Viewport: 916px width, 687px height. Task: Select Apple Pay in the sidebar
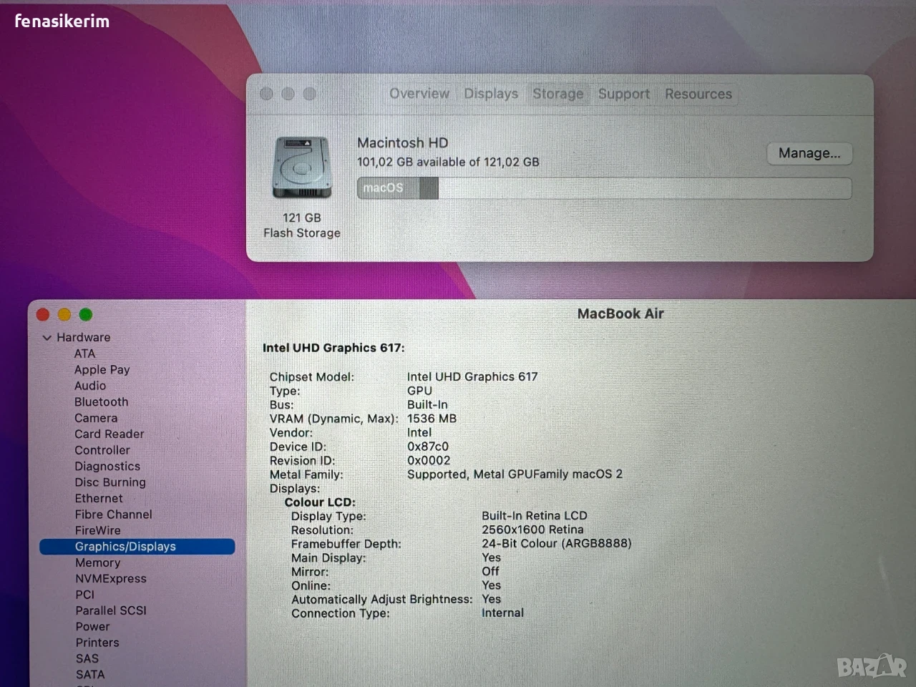coord(102,370)
